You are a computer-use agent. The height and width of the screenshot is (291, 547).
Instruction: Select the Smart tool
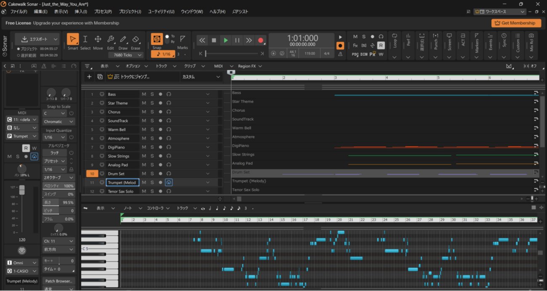pyautogui.click(x=73, y=39)
